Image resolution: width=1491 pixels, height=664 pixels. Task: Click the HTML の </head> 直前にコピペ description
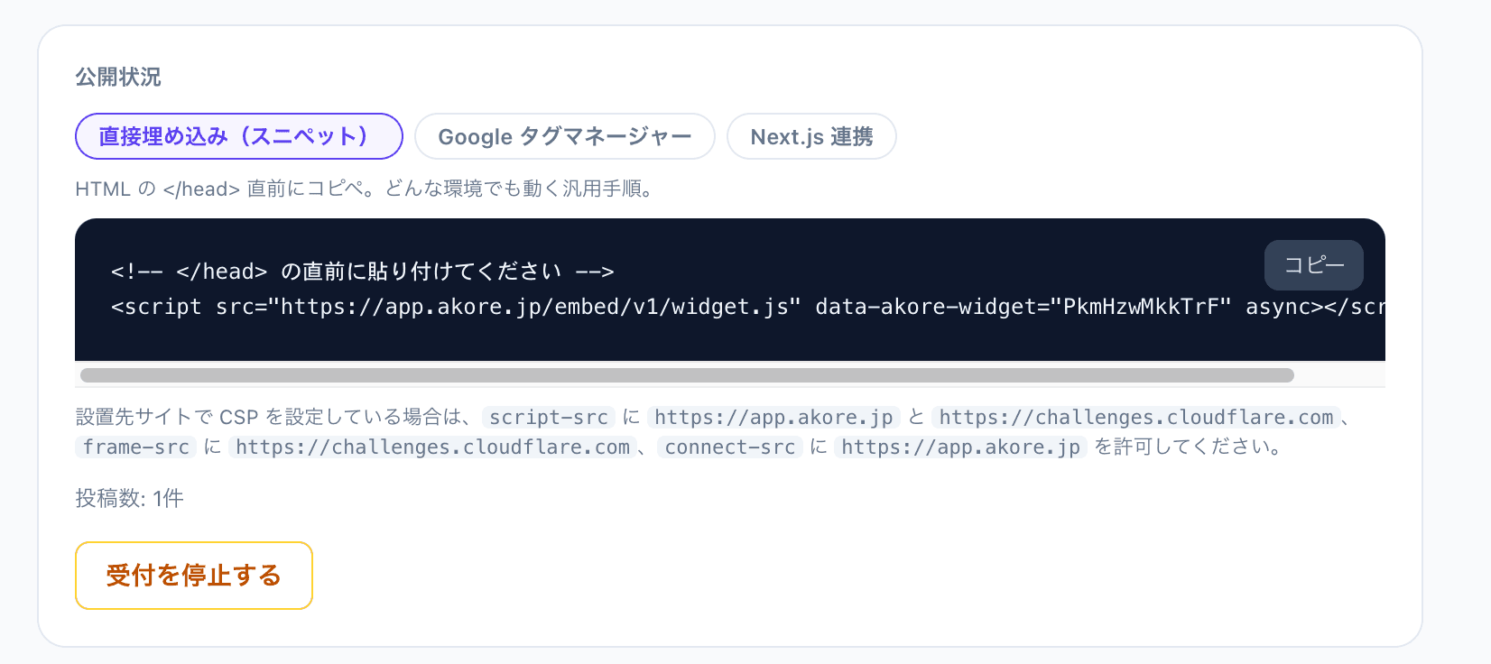[366, 189]
